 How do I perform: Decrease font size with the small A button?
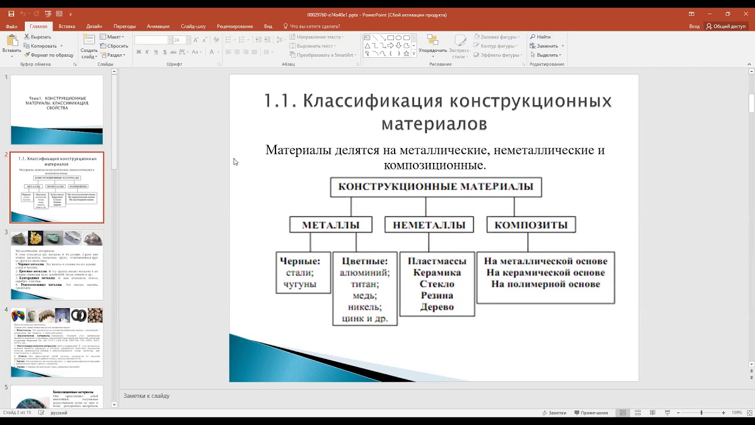pyautogui.click(x=204, y=40)
